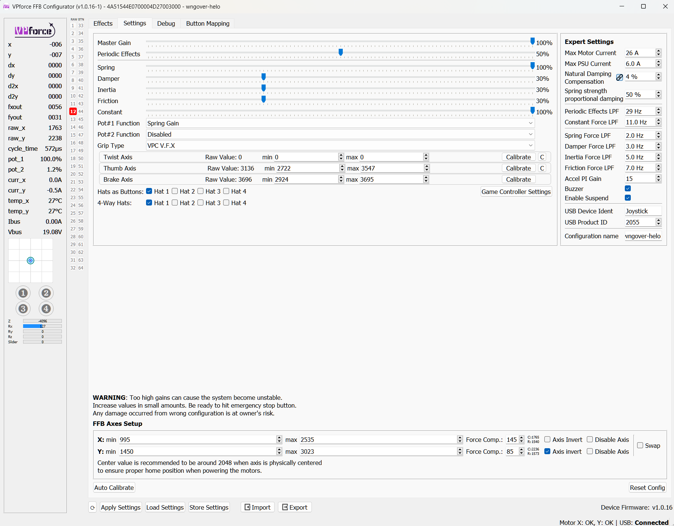Select the Settings tab

point(135,23)
